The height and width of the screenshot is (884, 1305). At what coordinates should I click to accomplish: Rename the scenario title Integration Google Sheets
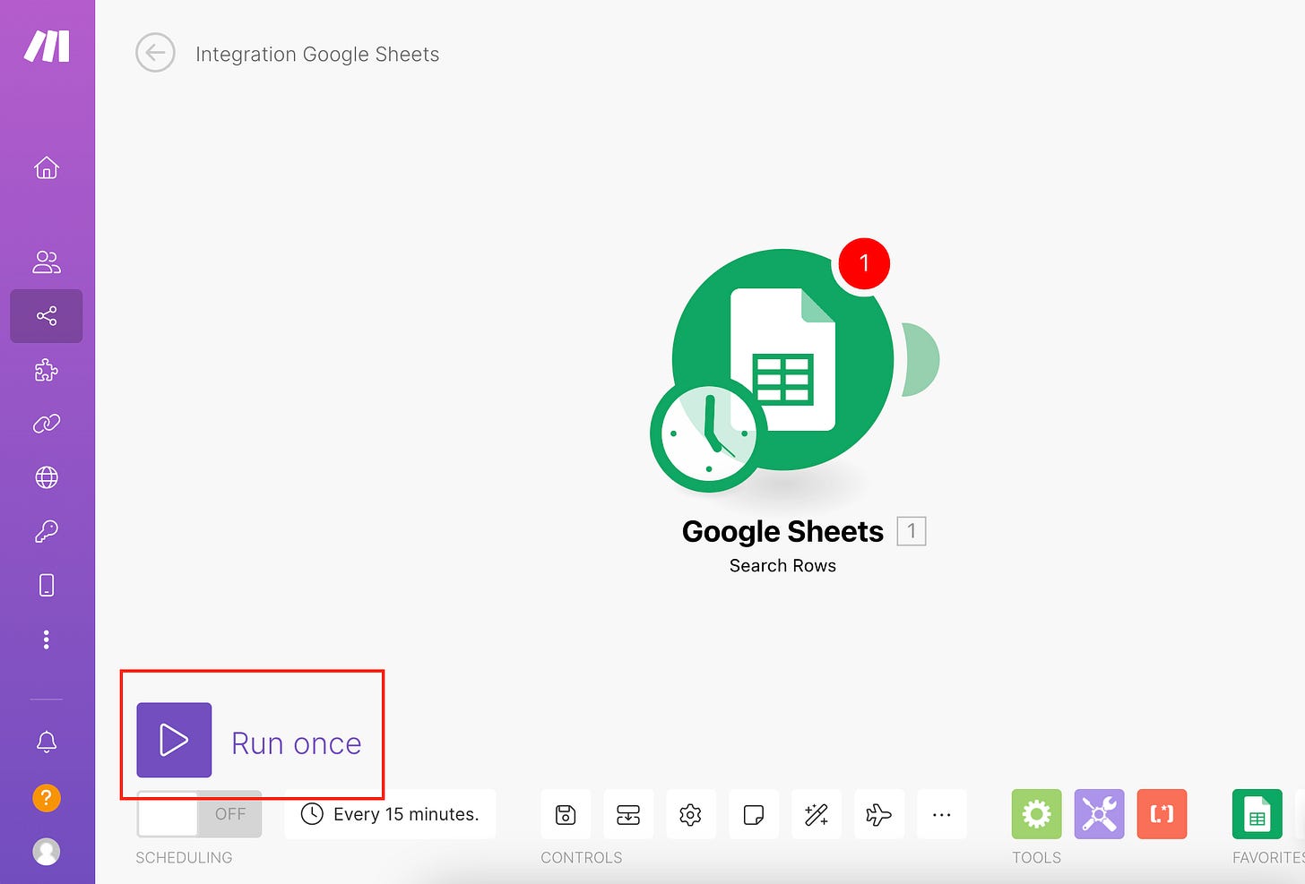point(317,55)
